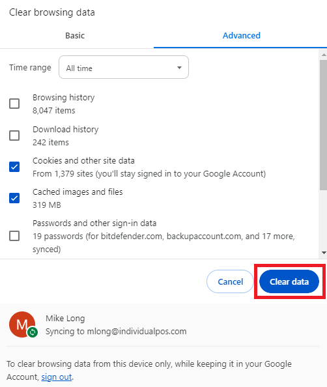Open the Time range dropdown

[124, 67]
